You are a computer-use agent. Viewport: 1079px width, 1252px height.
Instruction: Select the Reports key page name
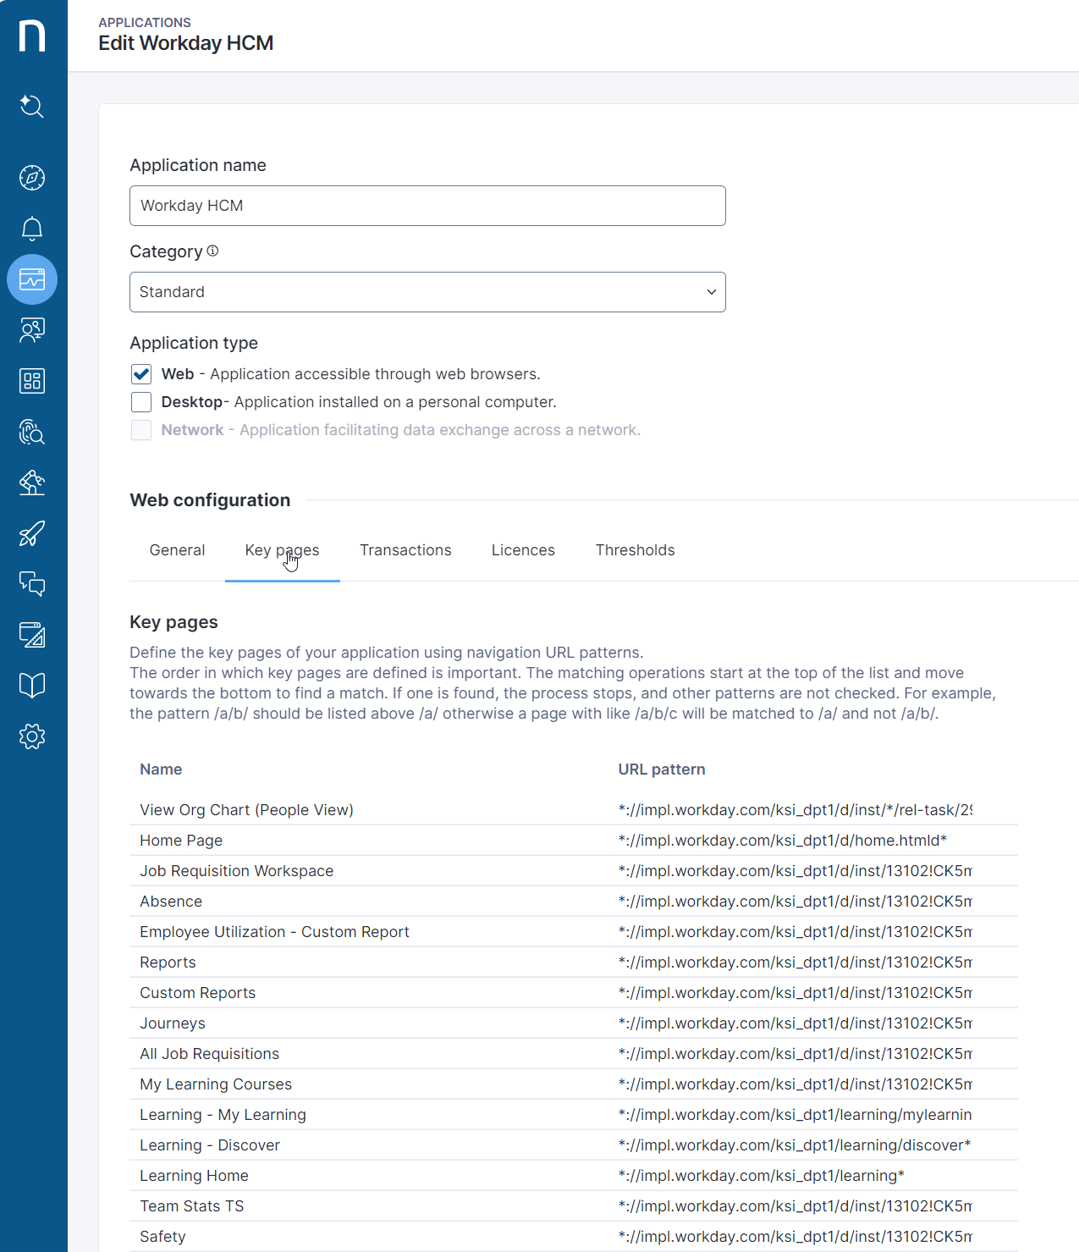168,962
